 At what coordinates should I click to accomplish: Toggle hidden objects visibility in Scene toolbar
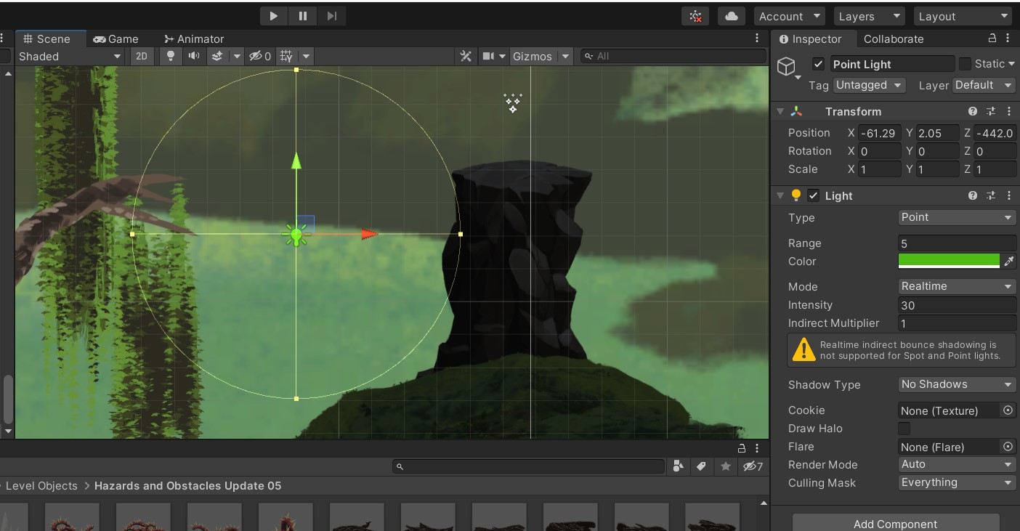click(260, 57)
